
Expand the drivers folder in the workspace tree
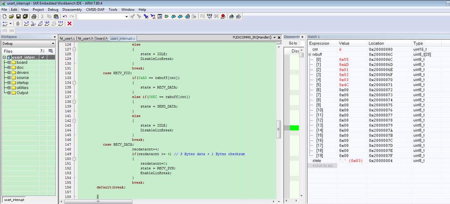pyautogui.click(x=9, y=73)
